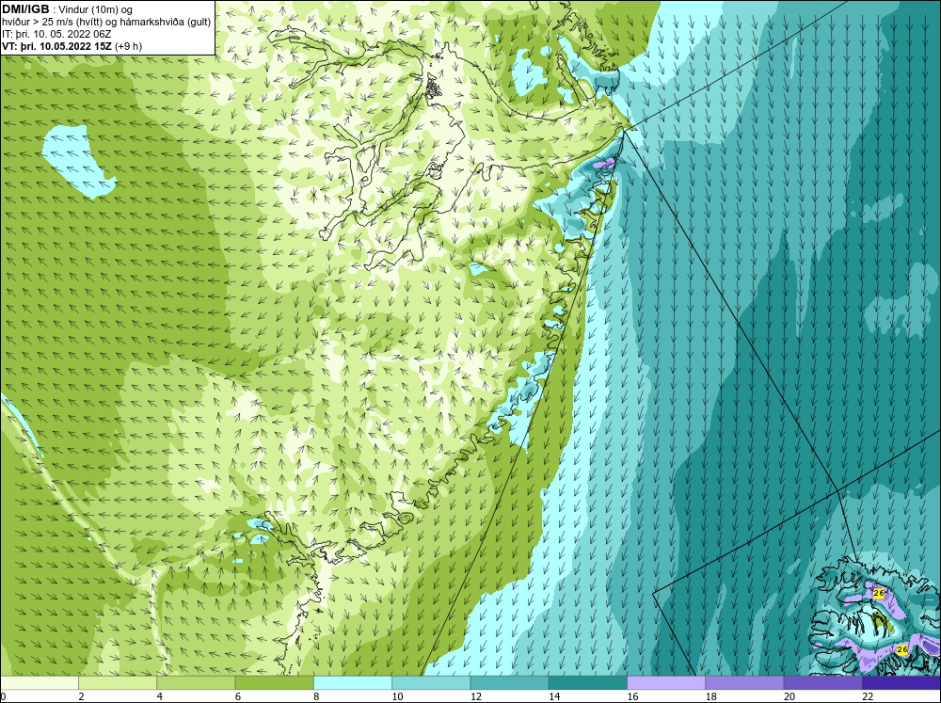The image size is (941, 703).
Task: Click the legend scale label "12"
Action: [x=476, y=696]
